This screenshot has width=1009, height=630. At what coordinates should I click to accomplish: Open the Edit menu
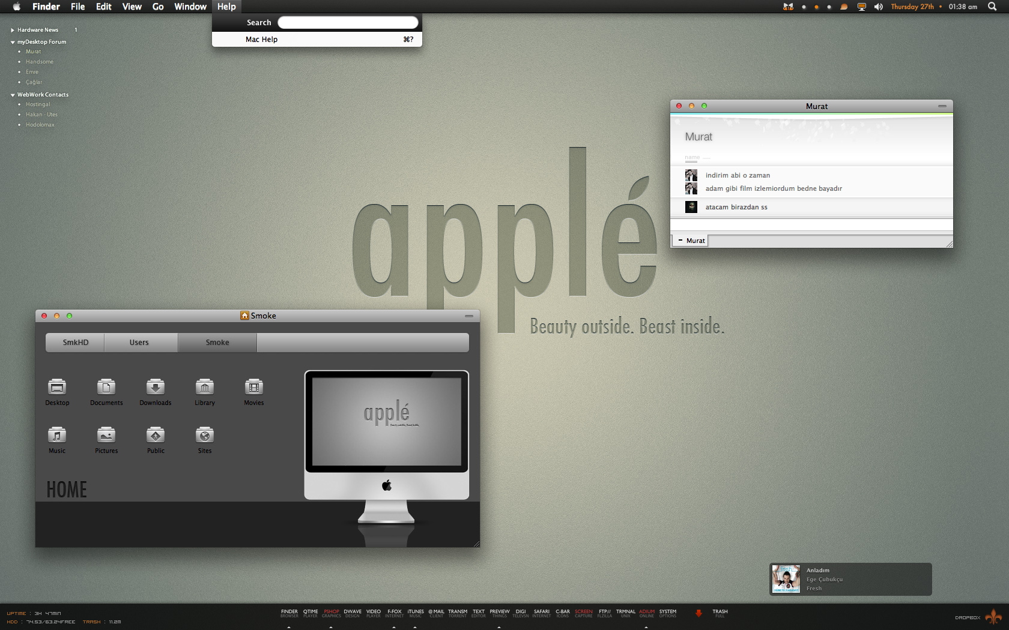coord(104,7)
